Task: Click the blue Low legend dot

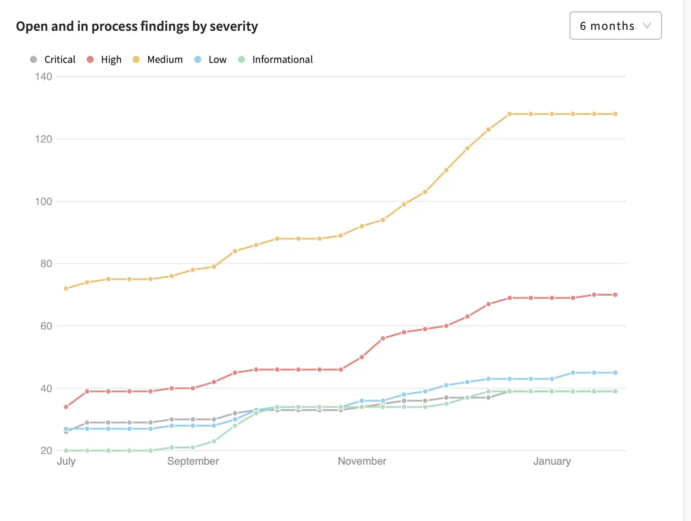Action: pos(198,59)
